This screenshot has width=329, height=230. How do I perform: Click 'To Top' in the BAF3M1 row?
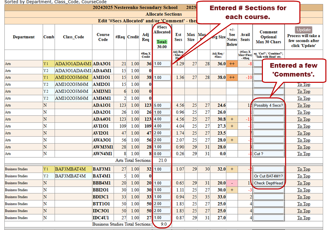[x=304, y=169]
